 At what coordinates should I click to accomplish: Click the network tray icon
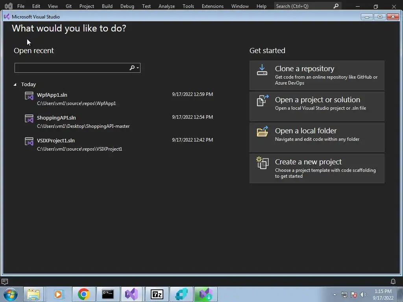(x=344, y=295)
